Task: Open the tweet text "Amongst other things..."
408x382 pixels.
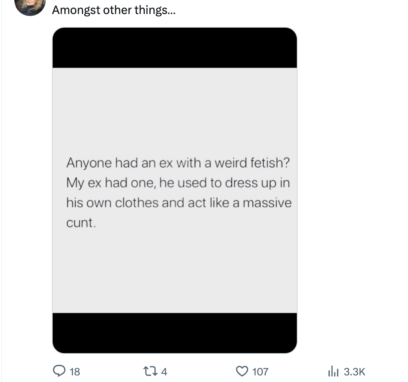Action: pyautogui.click(x=114, y=10)
